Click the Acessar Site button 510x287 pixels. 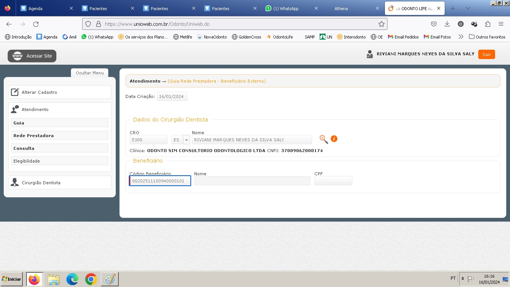32,56
